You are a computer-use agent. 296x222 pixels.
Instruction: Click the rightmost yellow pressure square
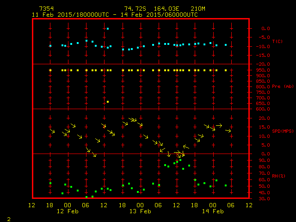click(226, 70)
